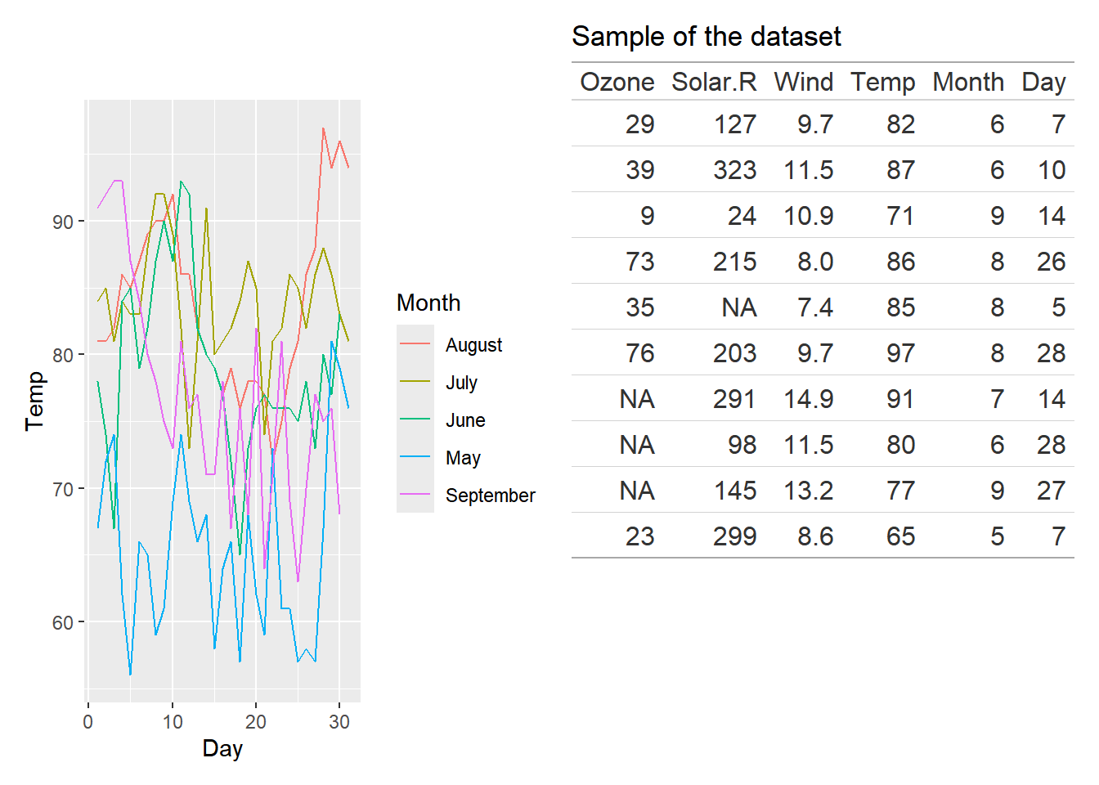This screenshot has width=1099, height=785.
Task: Click the Ozone column header
Action: coord(617,82)
